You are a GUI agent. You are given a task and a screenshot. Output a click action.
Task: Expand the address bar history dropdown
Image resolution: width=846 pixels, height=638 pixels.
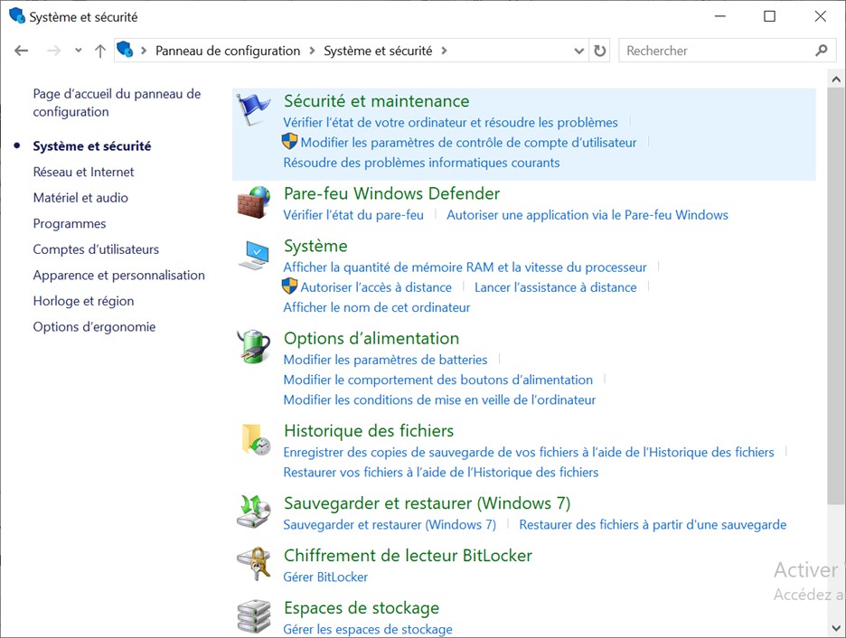579,52
